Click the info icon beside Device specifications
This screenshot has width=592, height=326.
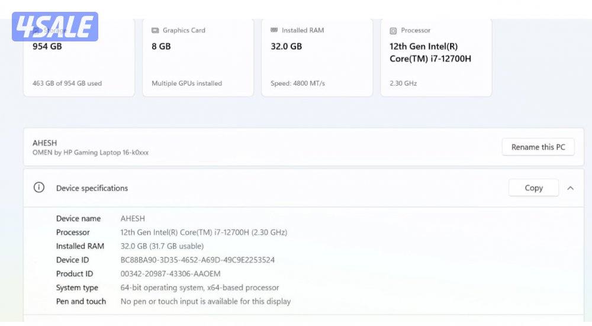click(x=39, y=188)
